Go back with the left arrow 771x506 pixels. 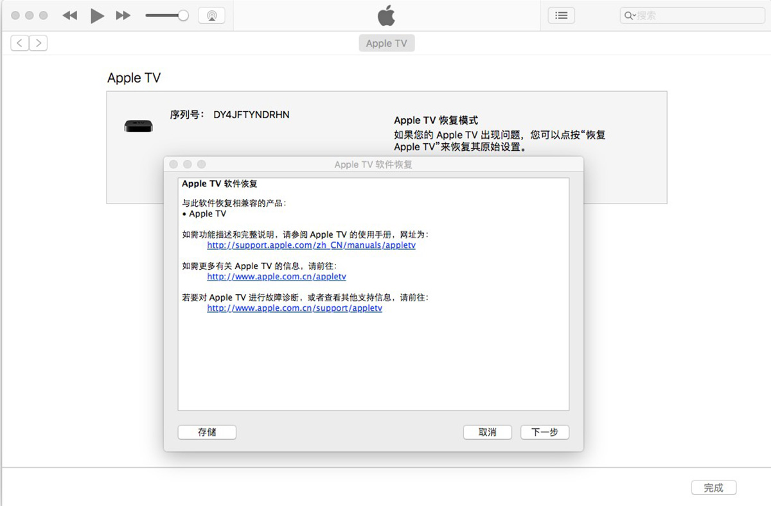[20, 43]
